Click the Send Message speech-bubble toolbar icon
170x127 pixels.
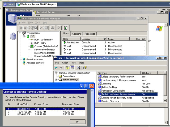point(30,28)
